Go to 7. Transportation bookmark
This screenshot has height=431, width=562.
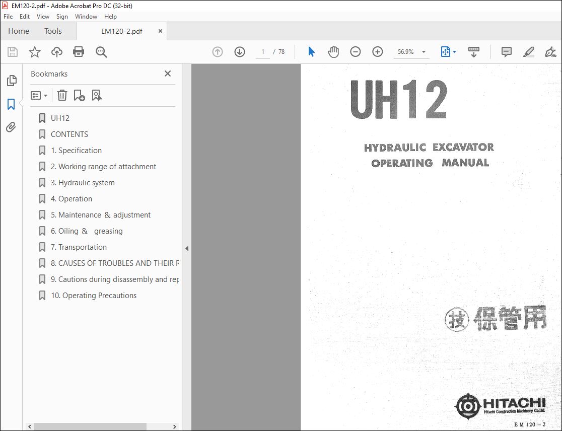point(79,247)
